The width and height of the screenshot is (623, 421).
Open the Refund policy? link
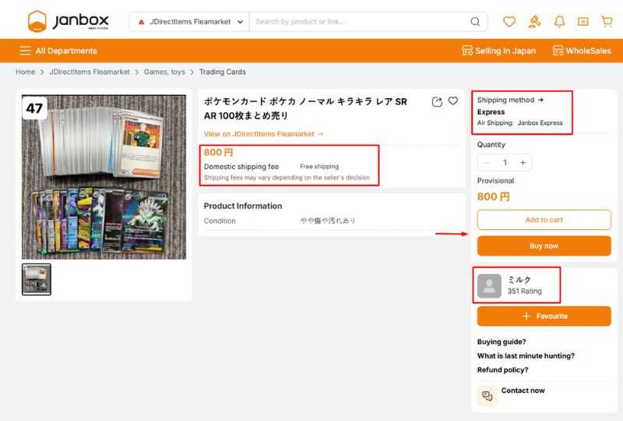tap(502, 370)
